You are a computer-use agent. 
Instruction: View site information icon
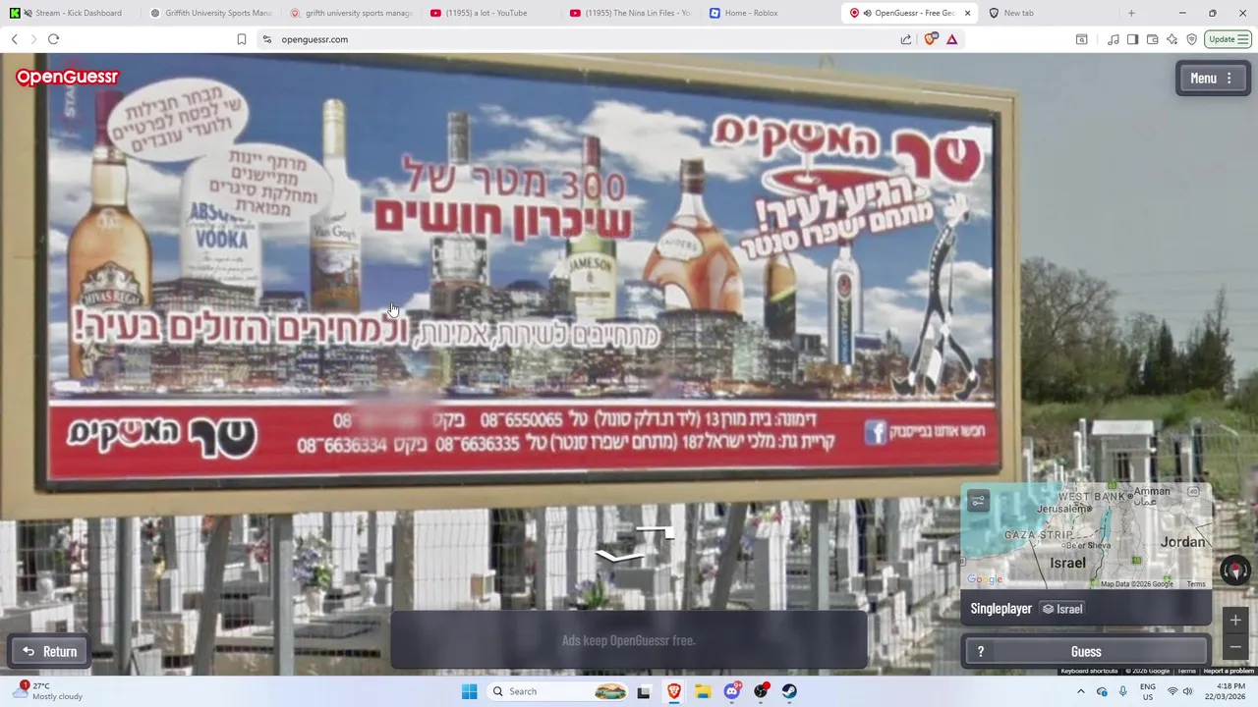(266, 39)
